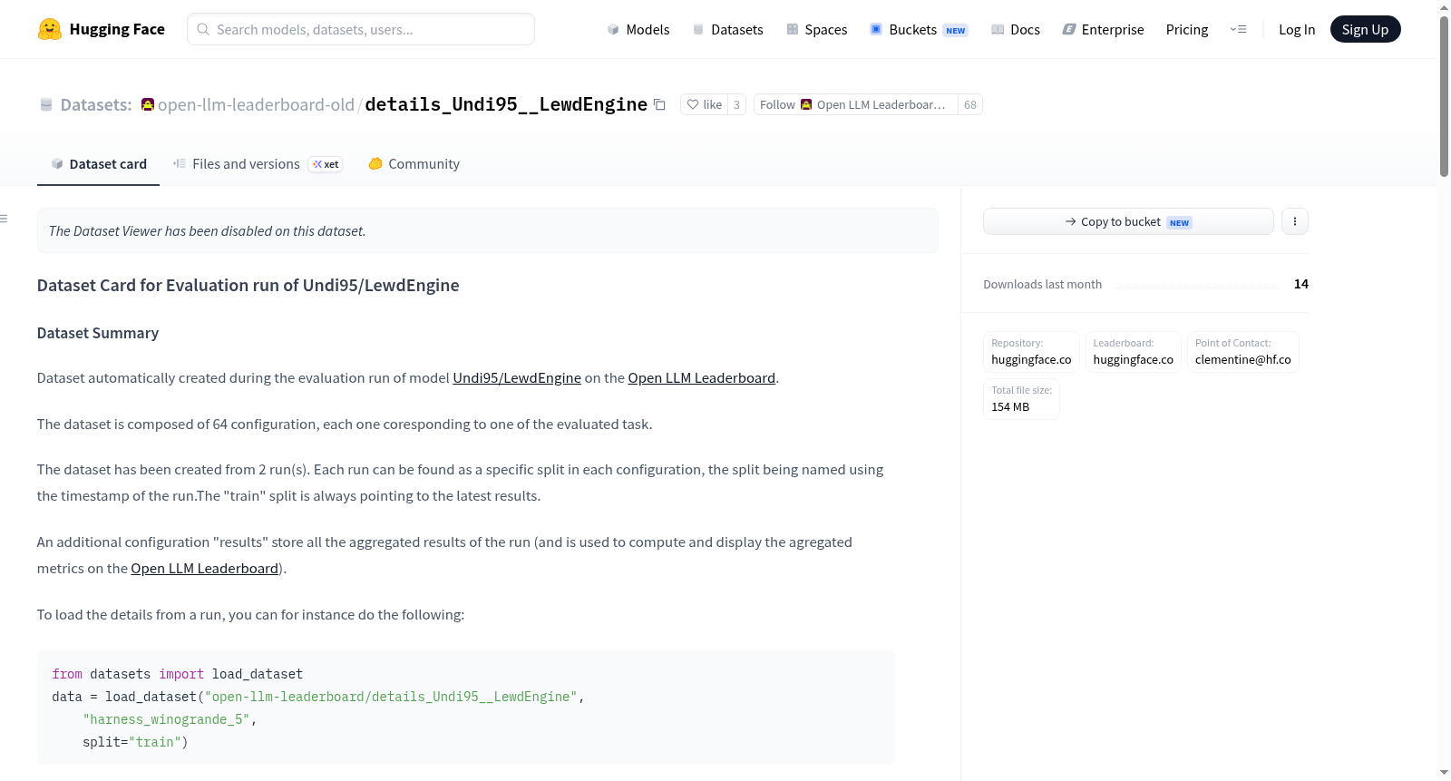Click the harness_winogrande_5 code string
This screenshot has height=781, width=1451.
[x=166, y=719]
